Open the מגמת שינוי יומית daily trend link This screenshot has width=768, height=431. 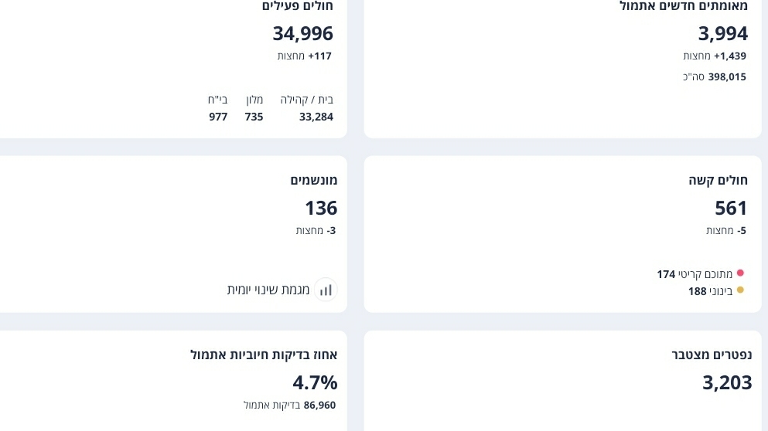(x=268, y=290)
